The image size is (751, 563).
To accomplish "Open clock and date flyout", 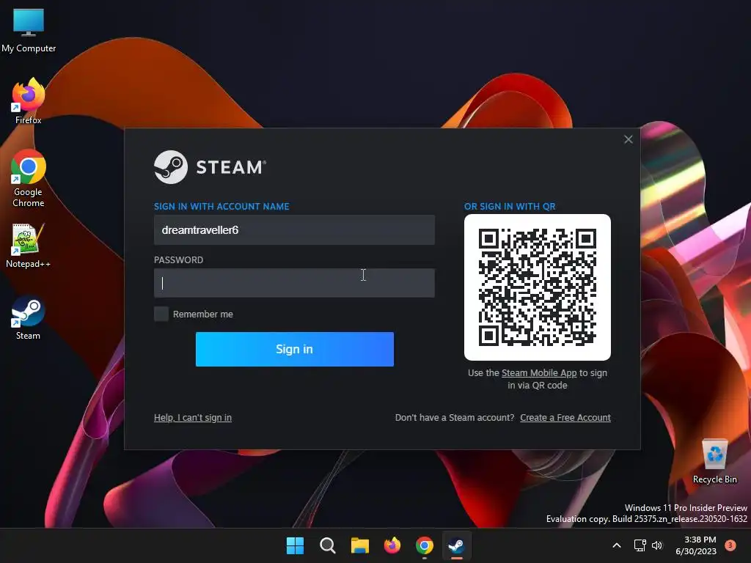I will click(x=696, y=545).
